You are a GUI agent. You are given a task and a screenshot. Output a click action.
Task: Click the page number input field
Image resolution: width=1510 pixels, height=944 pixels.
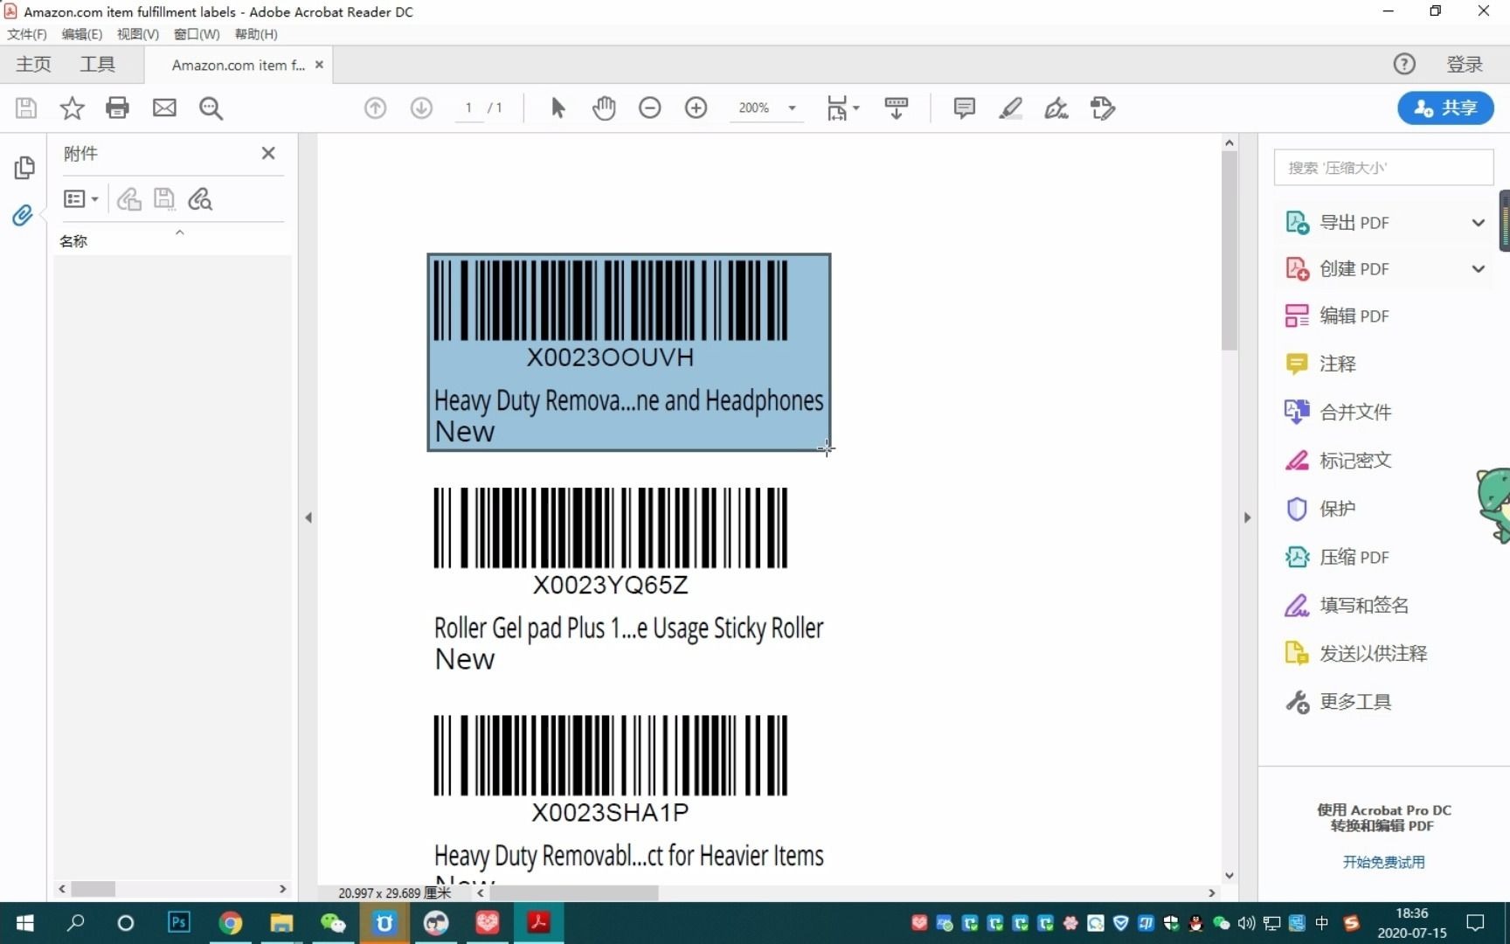469,108
